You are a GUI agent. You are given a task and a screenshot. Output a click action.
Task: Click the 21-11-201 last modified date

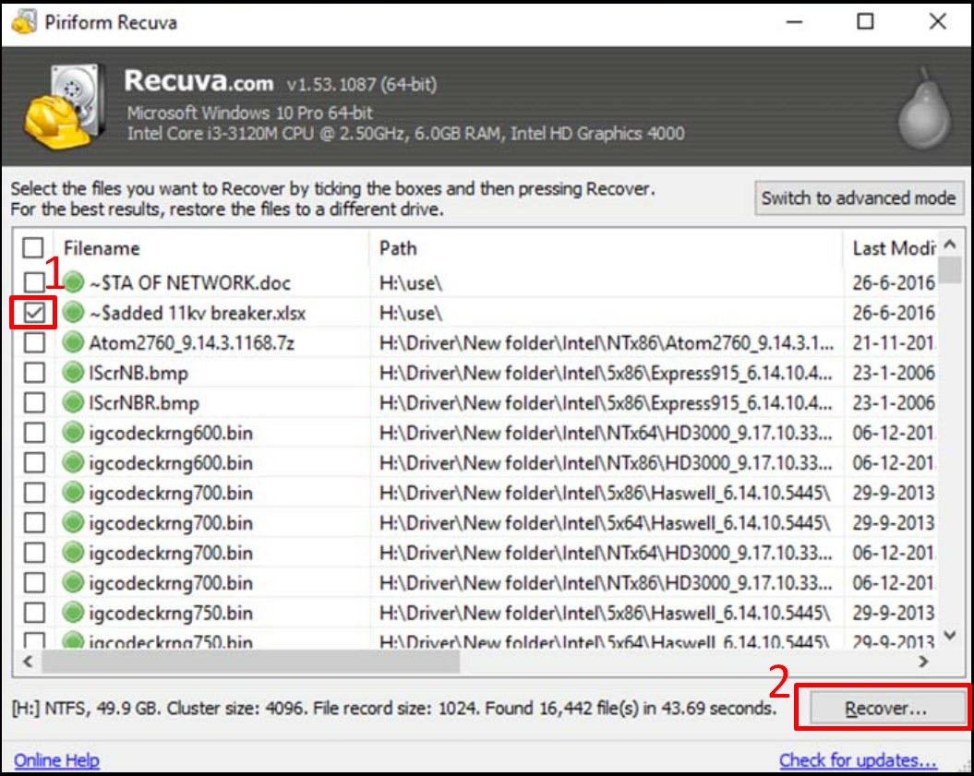[893, 342]
